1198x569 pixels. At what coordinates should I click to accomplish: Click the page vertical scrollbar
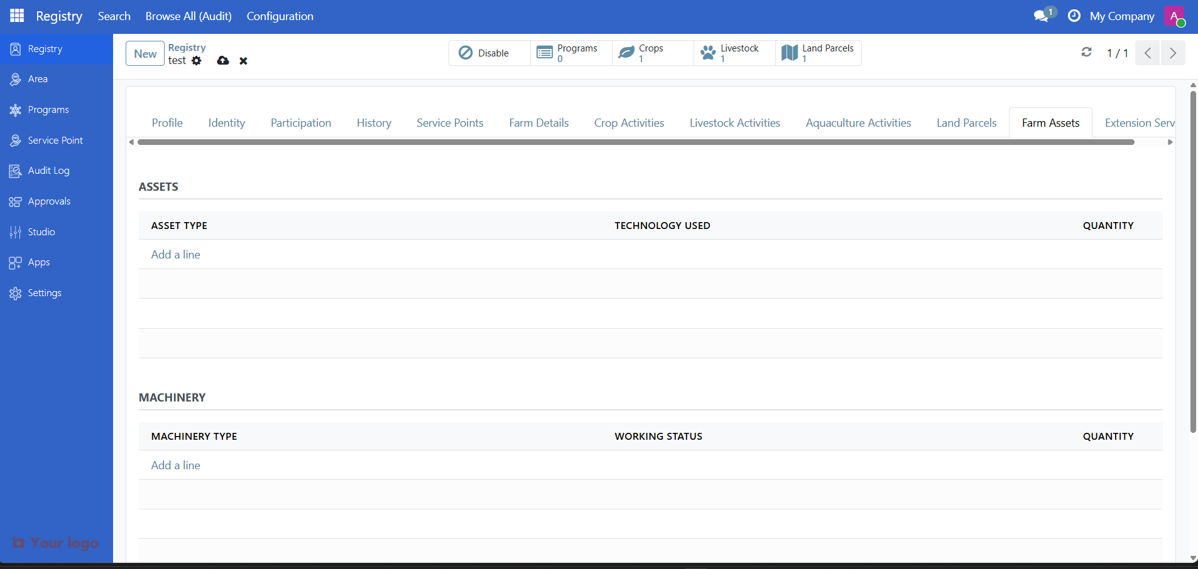1193,262
